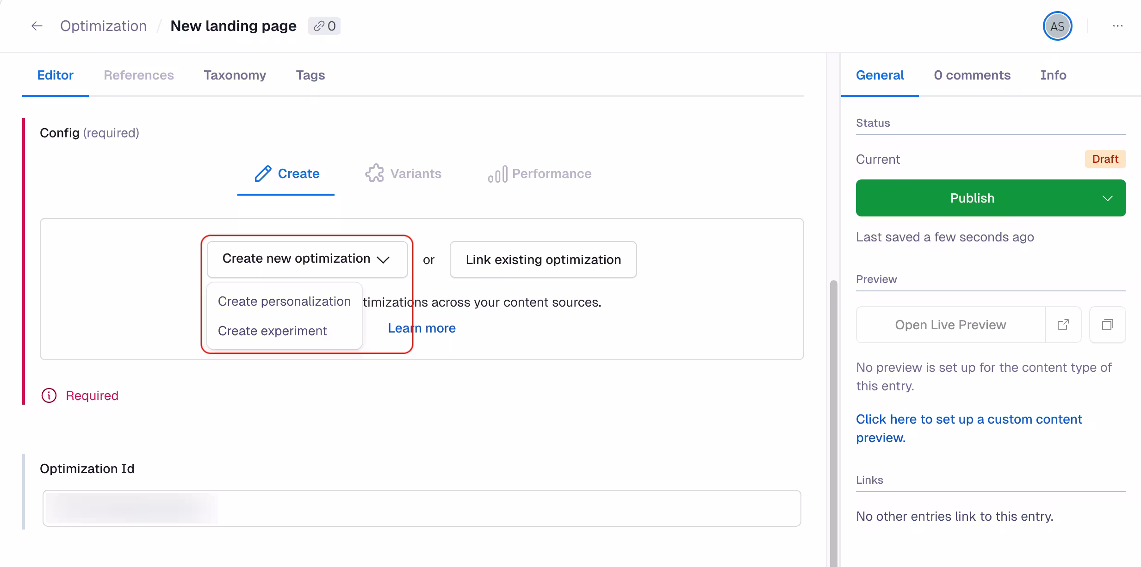Open the Tags tab
The height and width of the screenshot is (567, 1141).
click(x=310, y=75)
